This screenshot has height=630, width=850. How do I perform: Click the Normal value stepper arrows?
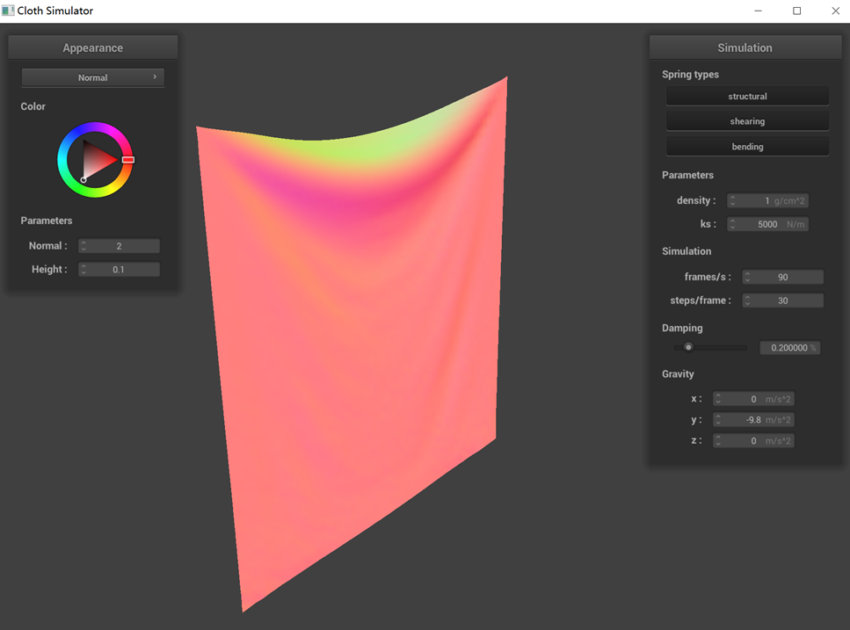(x=84, y=246)
